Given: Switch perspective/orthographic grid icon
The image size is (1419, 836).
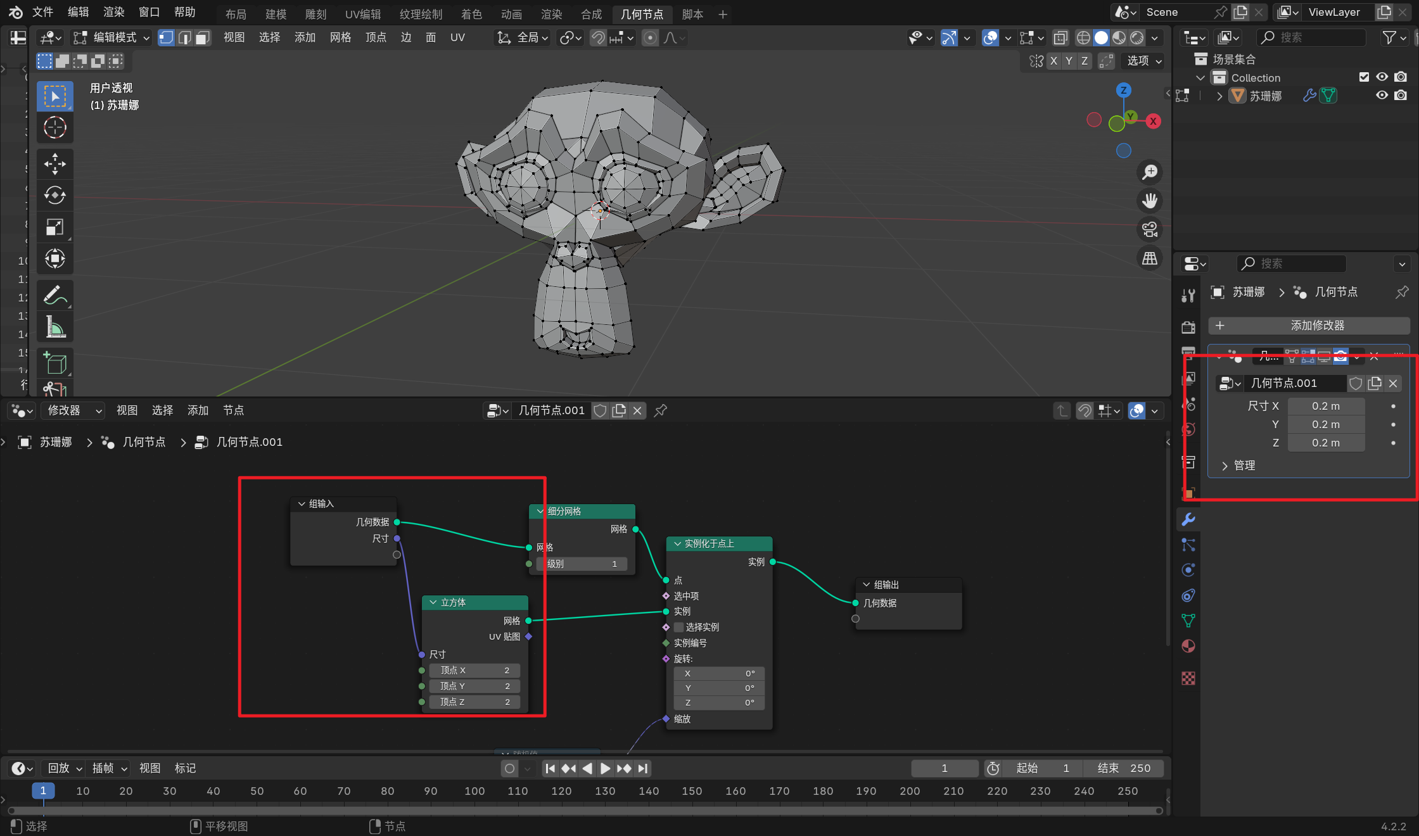Looking at the screenshot, I should (x=1150, y=258).
